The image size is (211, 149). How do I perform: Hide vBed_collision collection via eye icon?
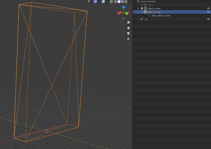point(208,8)
